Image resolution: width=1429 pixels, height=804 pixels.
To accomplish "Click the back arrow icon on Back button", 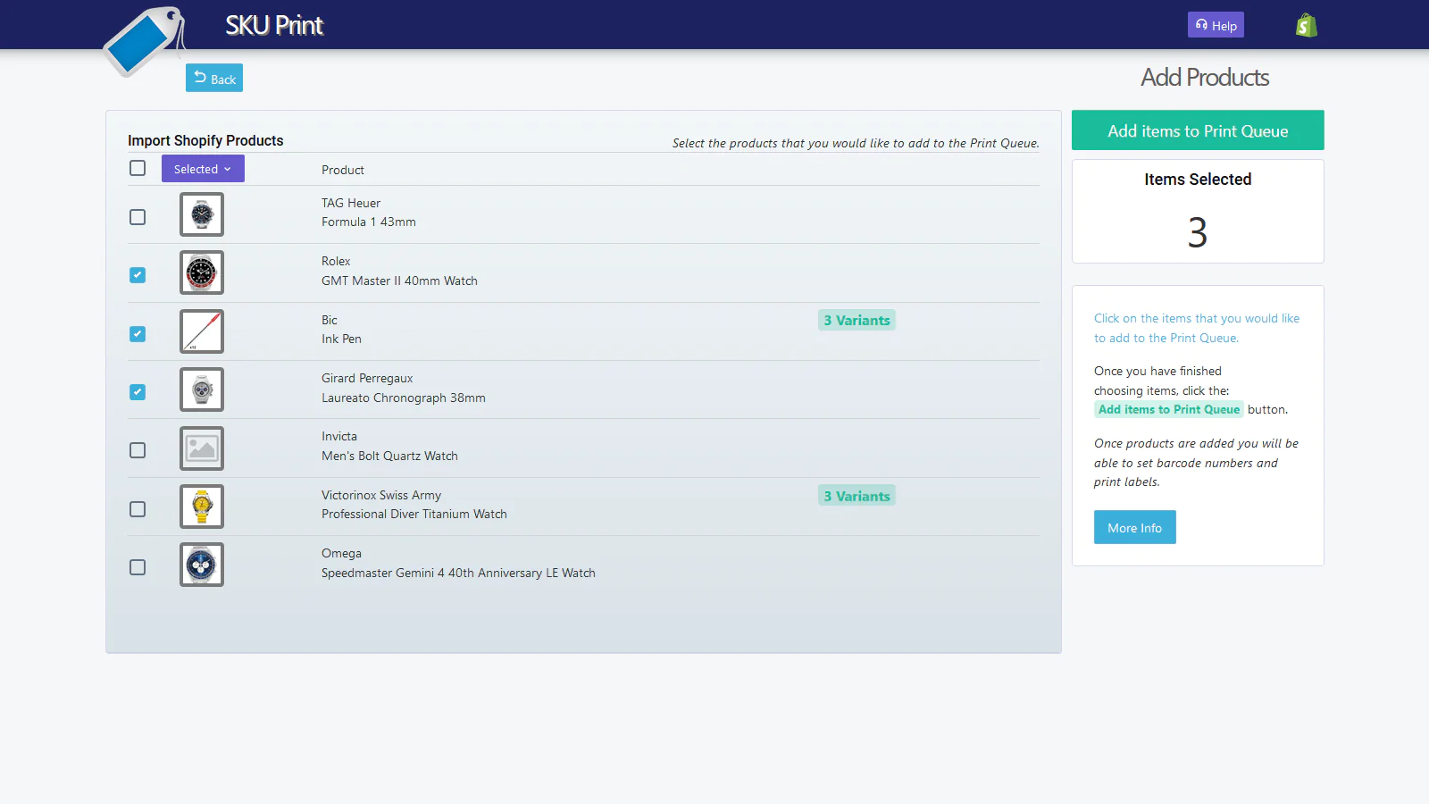I will coord(196,78).
